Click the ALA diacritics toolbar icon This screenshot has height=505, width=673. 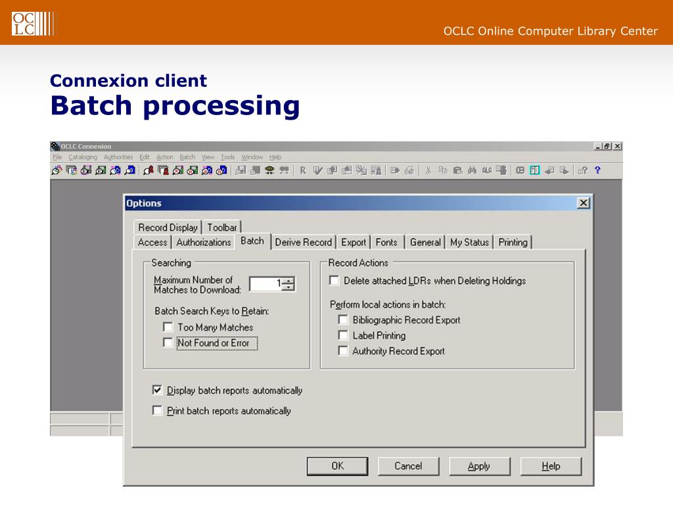(487, 170)
